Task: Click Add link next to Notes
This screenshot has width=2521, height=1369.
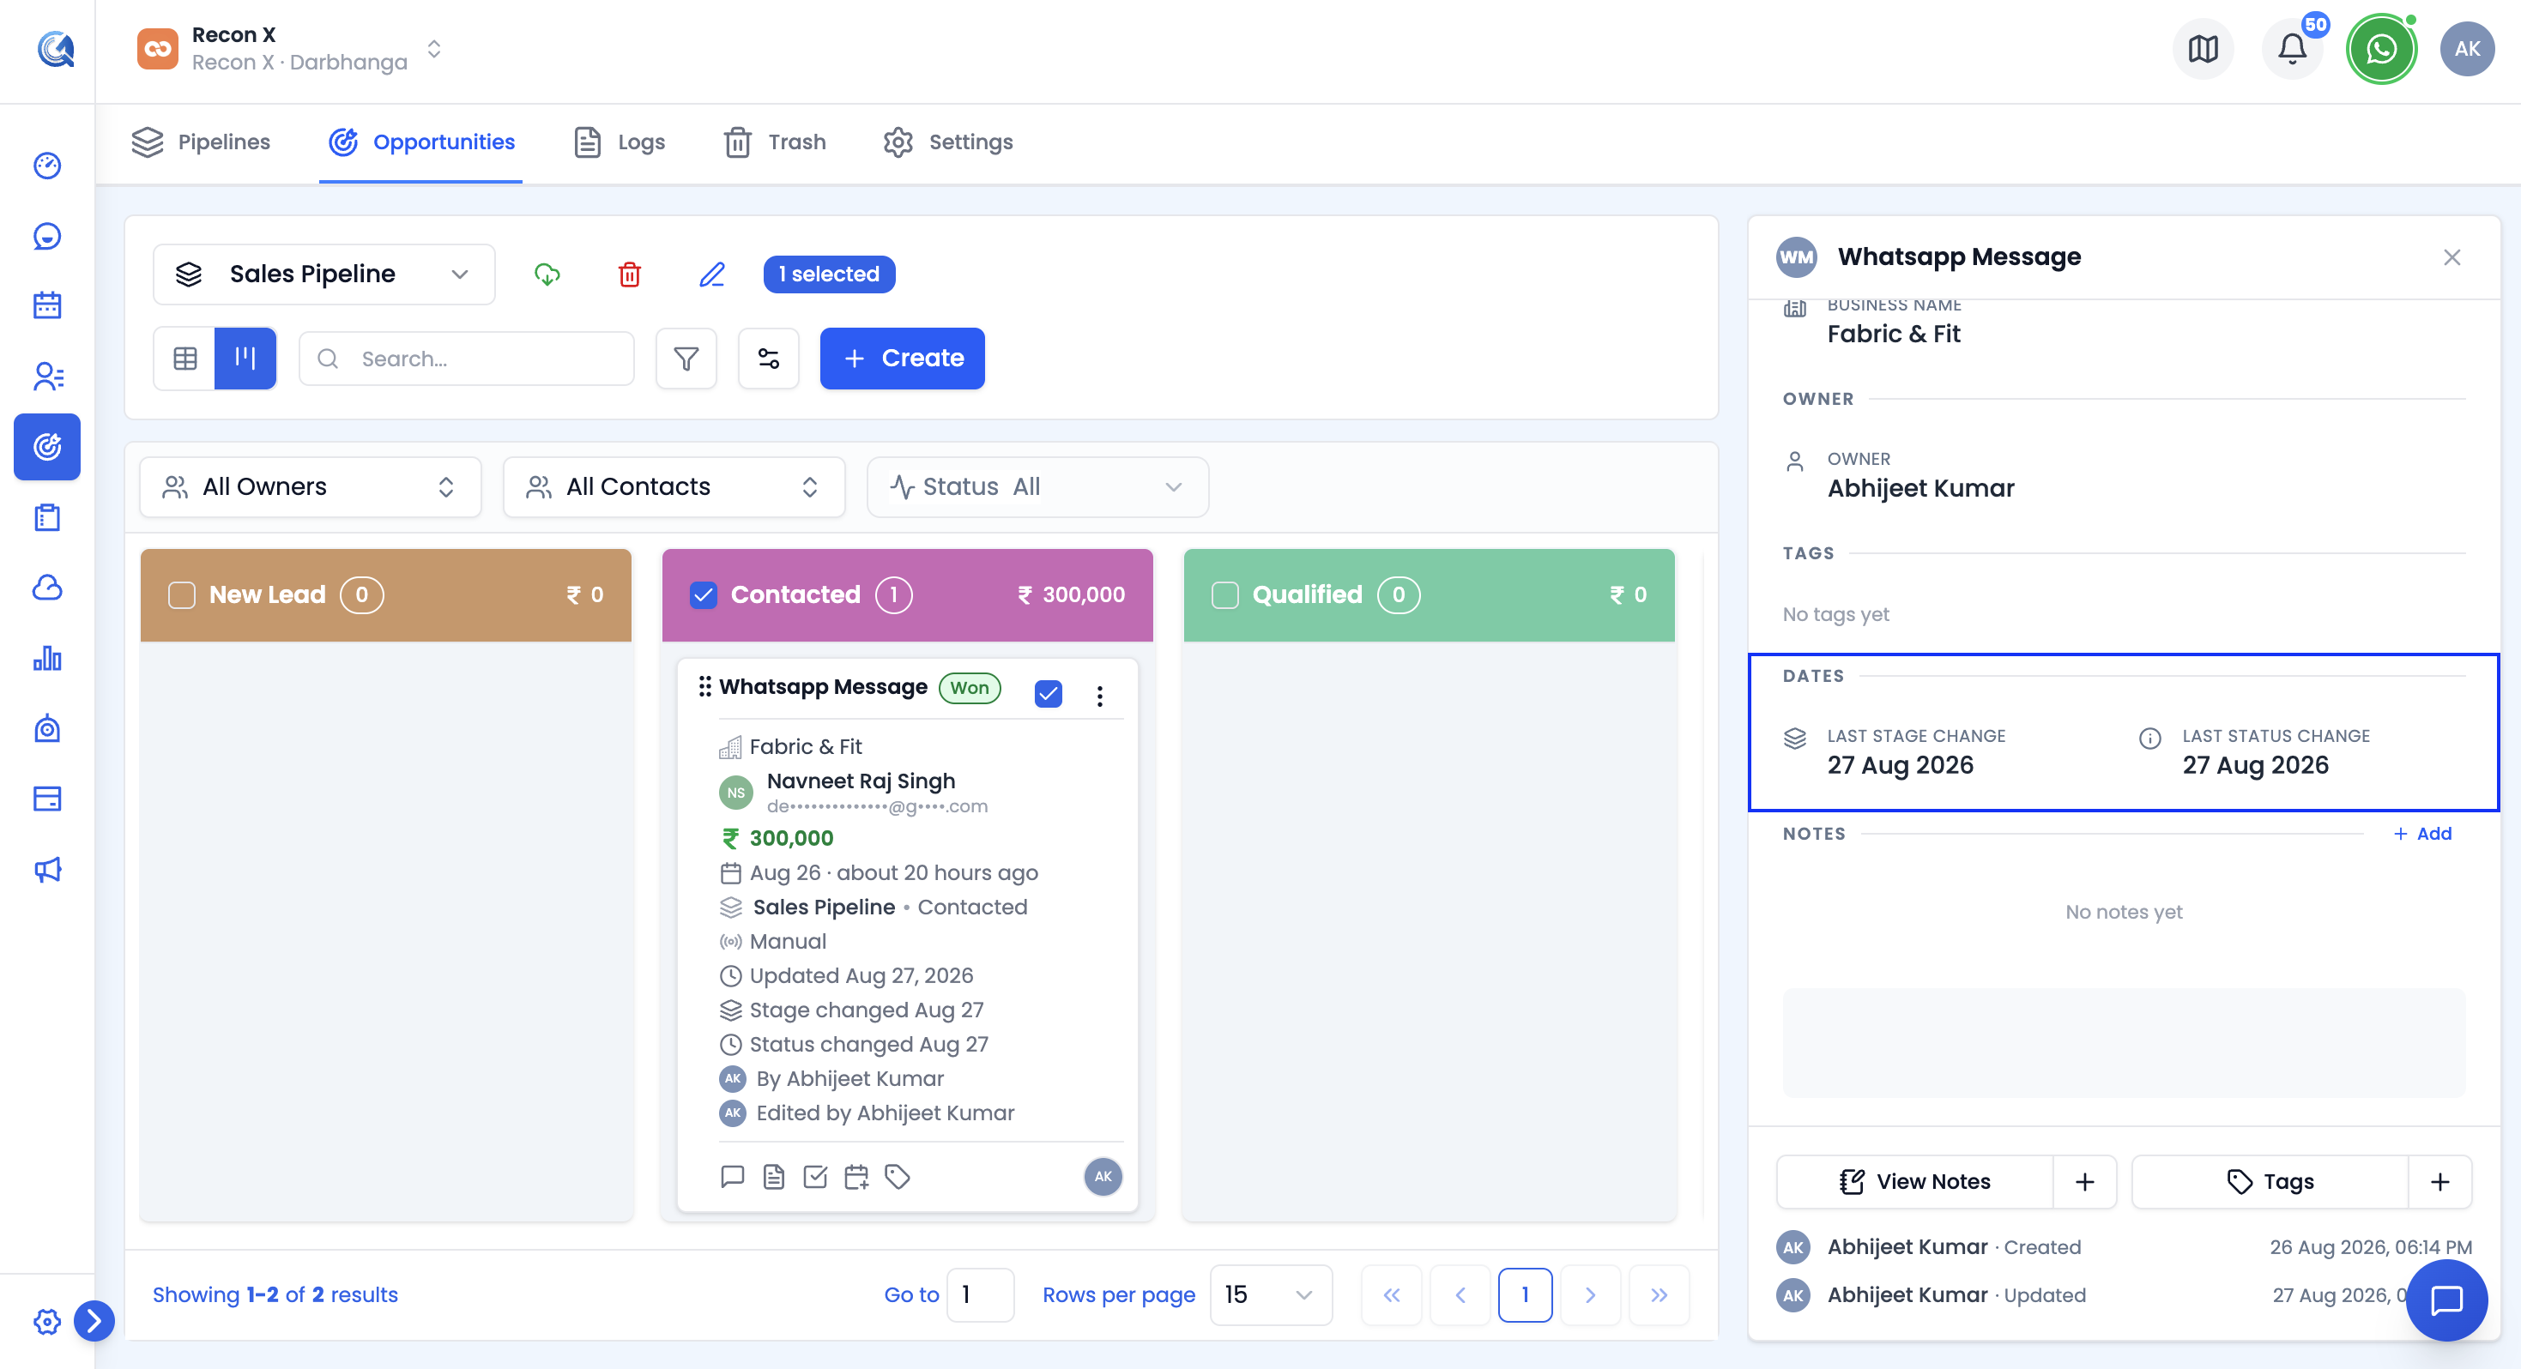Action: [2422, 833]
